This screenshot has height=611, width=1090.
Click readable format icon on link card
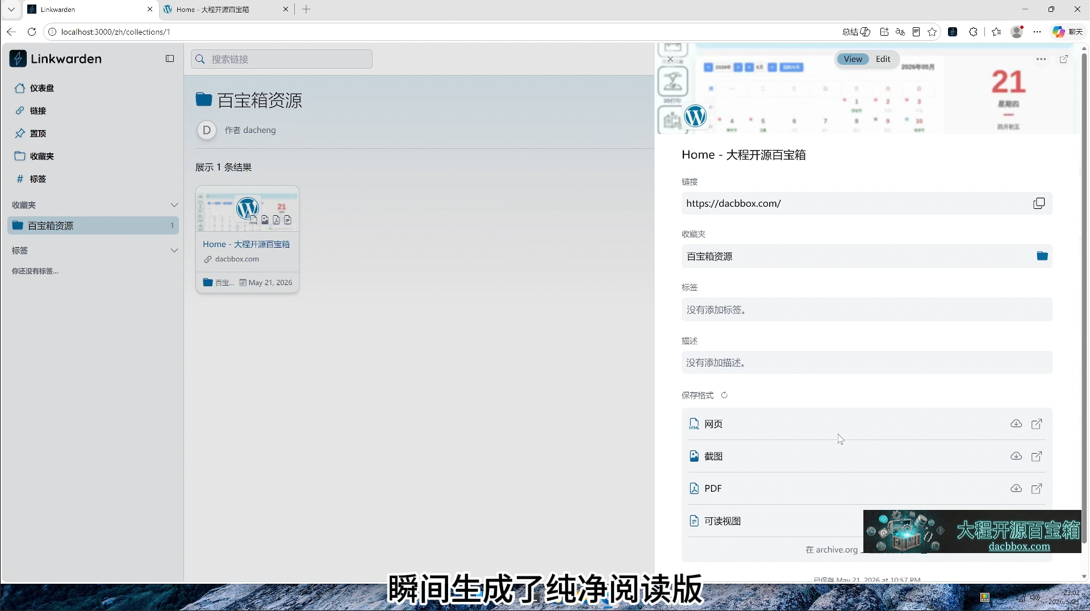coord(287,220)
